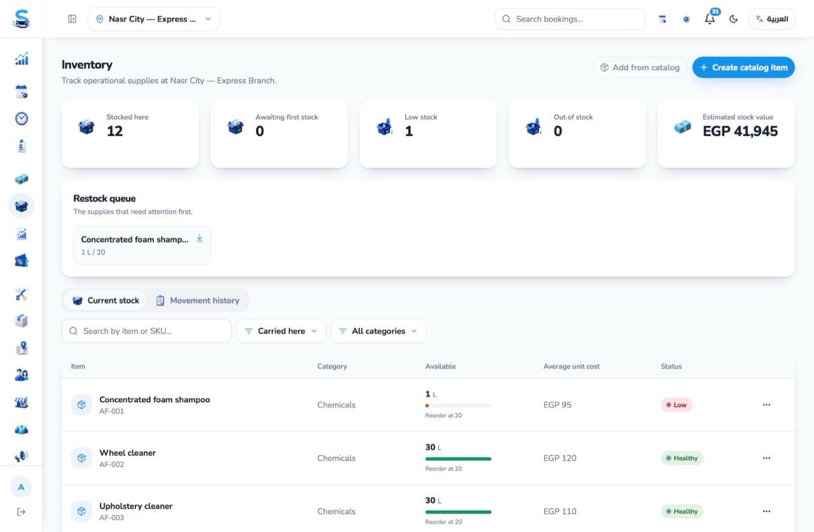Click the gear settings icon in header
Screen dimensions: 814x532
point(686,19)
